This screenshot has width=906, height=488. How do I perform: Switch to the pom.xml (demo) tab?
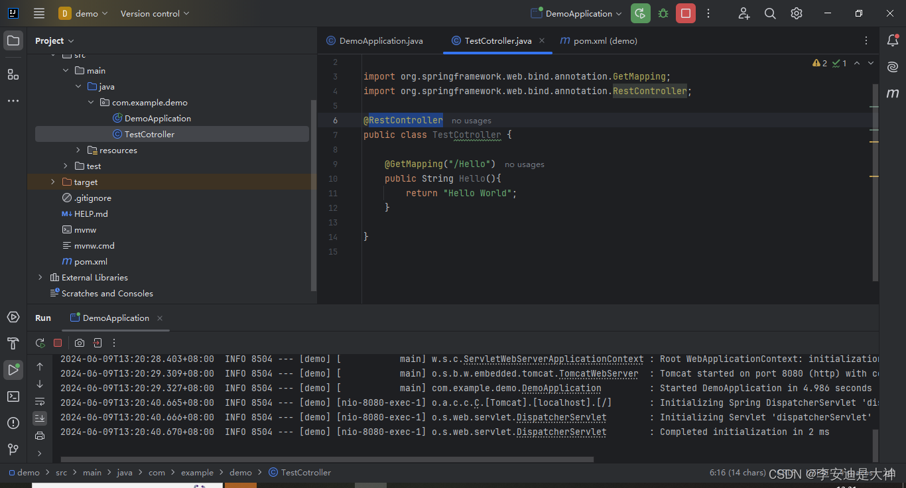[x=598, y=40]
